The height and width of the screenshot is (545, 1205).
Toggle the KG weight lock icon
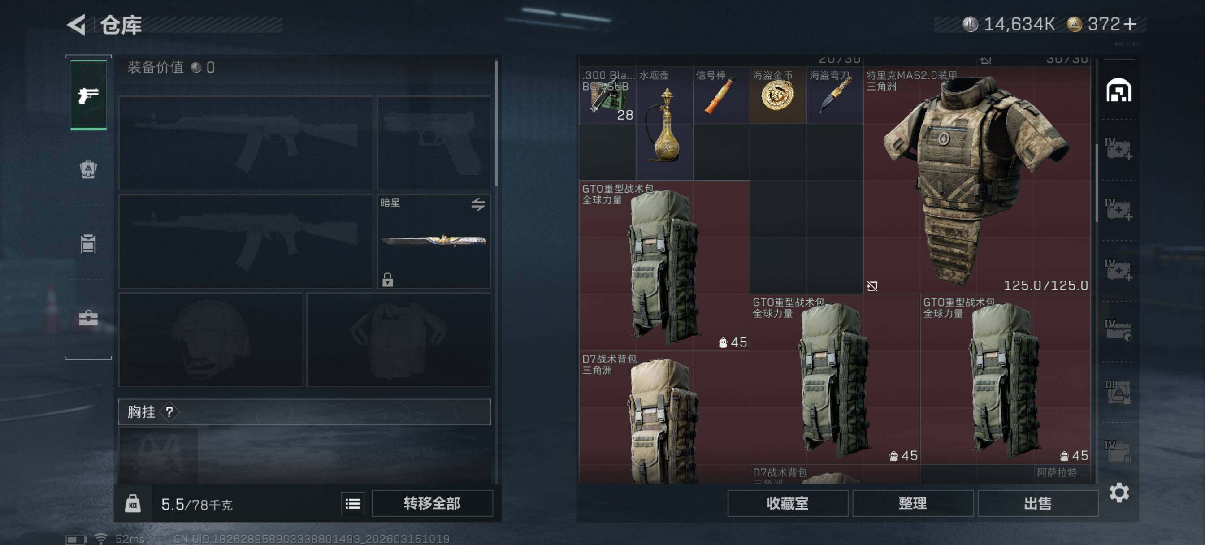(x=132, y=504)
